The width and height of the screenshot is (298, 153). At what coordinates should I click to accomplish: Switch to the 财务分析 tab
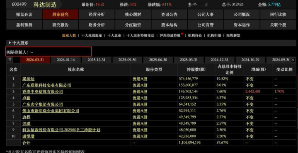[97, 25]
